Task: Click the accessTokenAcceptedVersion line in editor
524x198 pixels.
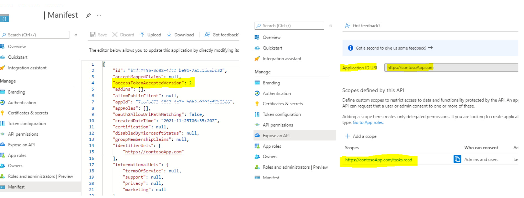Action: tap(153, 83)
